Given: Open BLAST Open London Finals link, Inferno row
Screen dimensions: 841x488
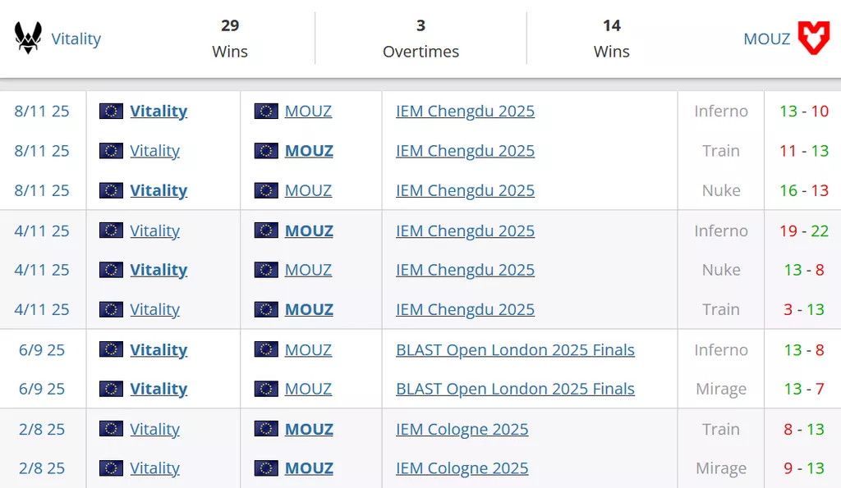Looking at the screenshot, I should pos(515,349).
